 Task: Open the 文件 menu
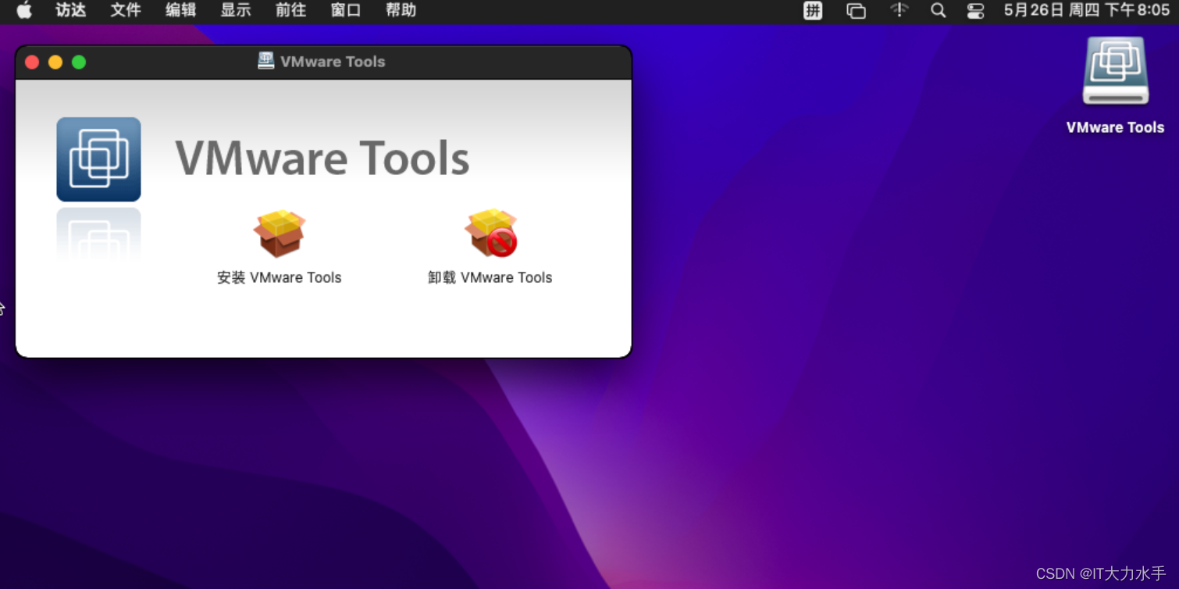[x=125, y=11]
